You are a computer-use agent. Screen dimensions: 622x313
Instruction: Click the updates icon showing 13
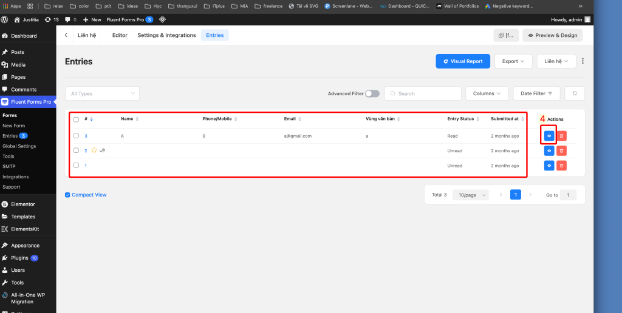(x=52, y=19)
